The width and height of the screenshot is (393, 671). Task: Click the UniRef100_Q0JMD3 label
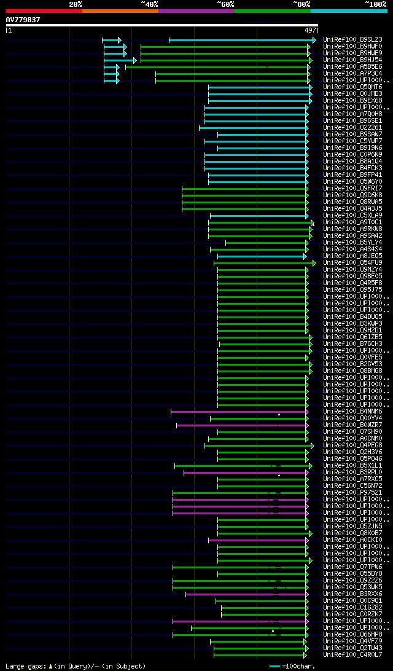[352, 94]
